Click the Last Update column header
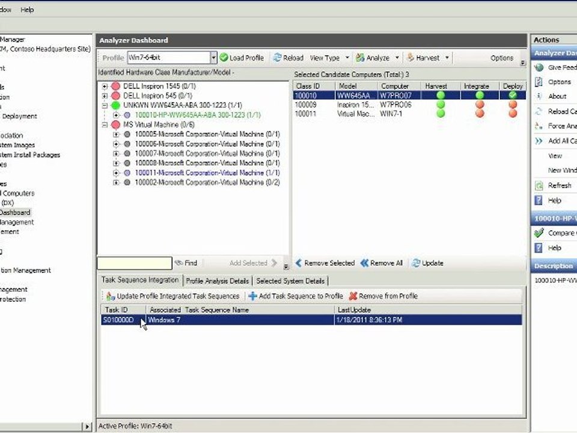 428,310
